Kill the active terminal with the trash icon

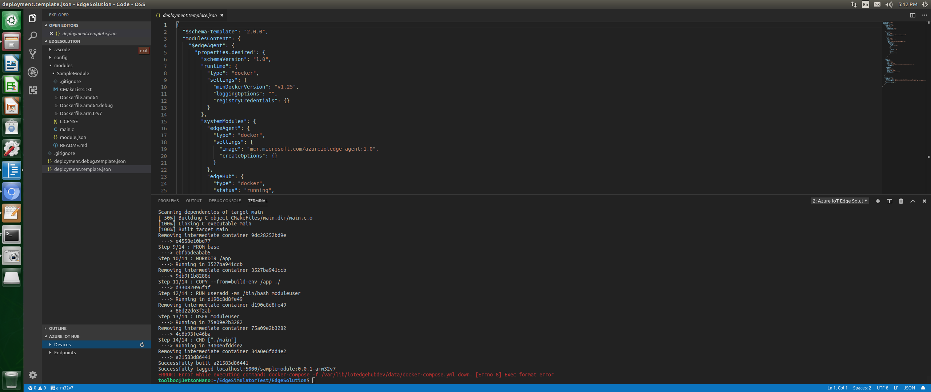901,201
